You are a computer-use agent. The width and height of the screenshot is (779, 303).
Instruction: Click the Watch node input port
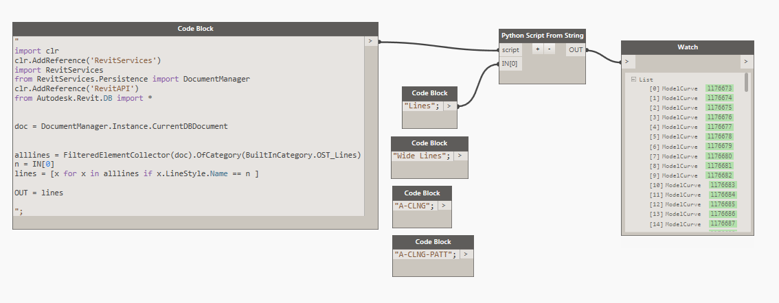pyautogui.click(x=629, y=62)
